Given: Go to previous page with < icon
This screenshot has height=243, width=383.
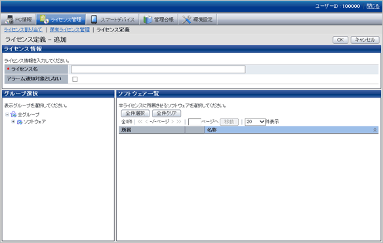Looking at the screenshot, I should 146,122.
